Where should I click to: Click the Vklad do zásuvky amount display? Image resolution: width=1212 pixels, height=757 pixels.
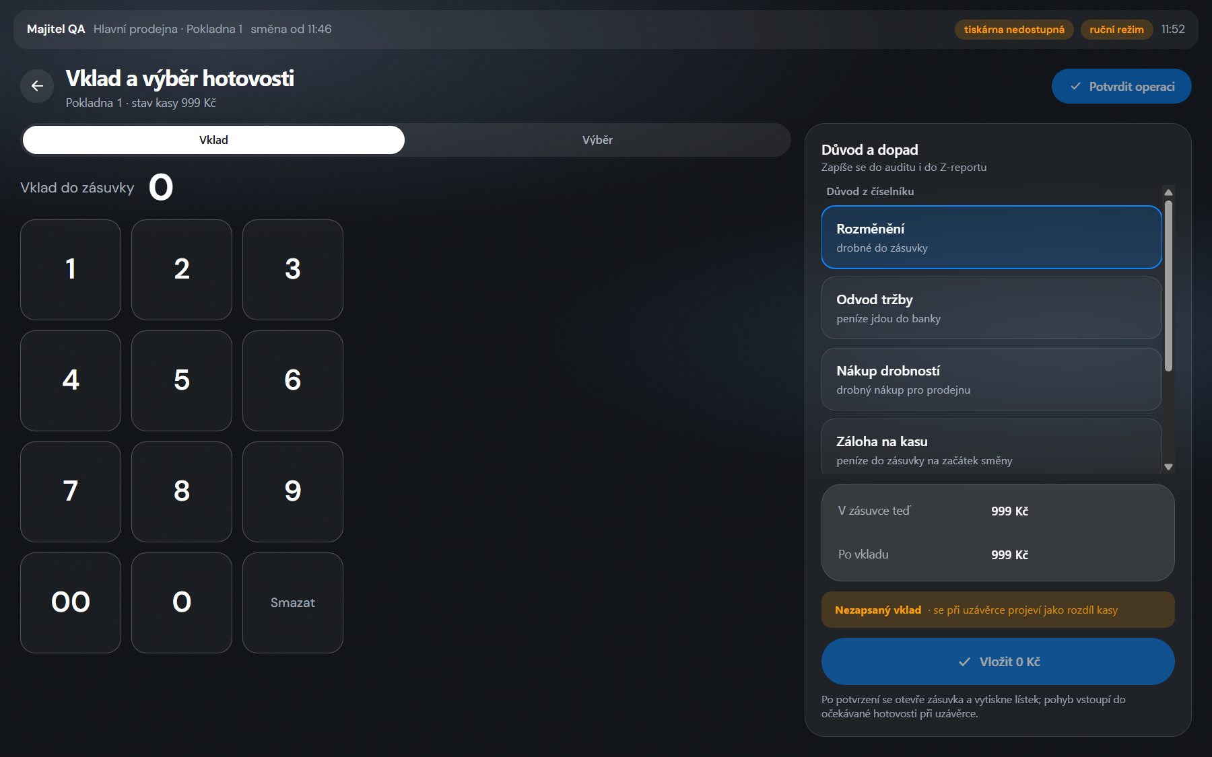tap(161, 187)
